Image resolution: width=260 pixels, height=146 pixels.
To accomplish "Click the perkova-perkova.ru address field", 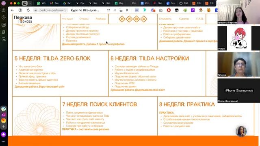I will 53,10.
